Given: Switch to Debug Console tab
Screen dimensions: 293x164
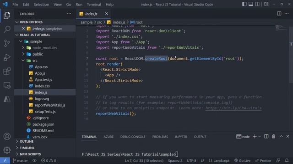Looking at the screenshot, I should 133,137.
